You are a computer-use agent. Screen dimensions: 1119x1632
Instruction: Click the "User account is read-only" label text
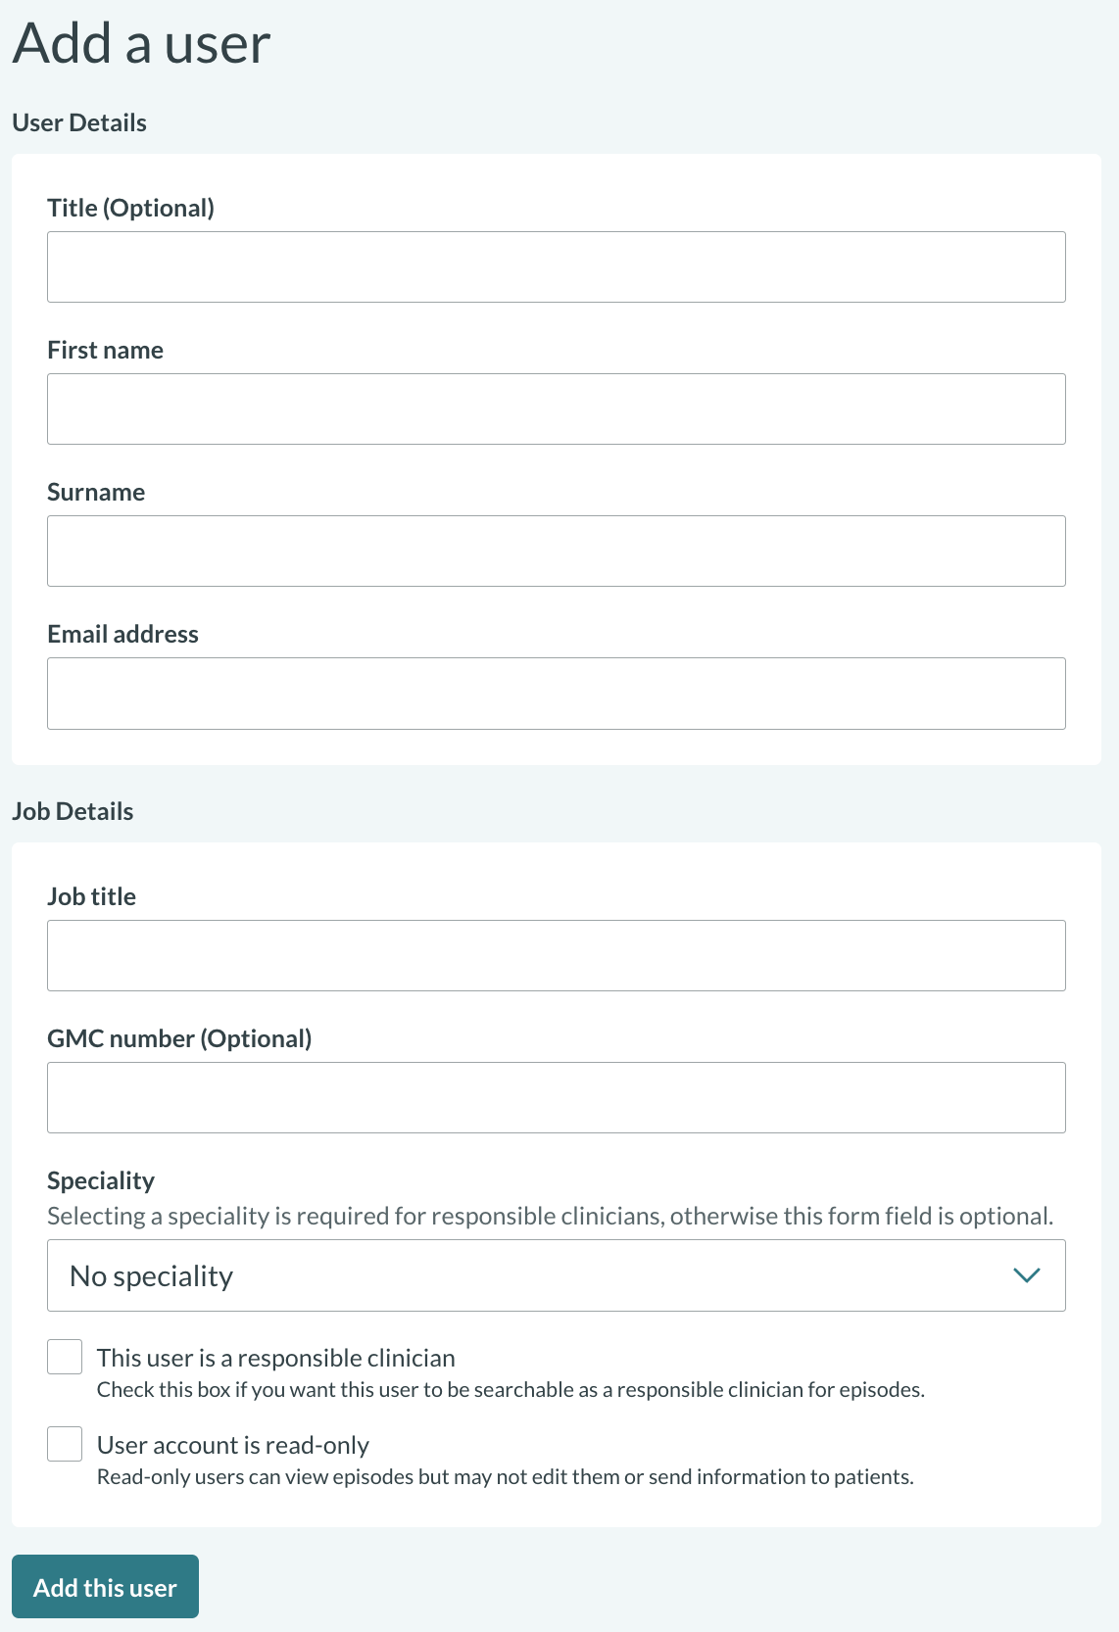232,1445
